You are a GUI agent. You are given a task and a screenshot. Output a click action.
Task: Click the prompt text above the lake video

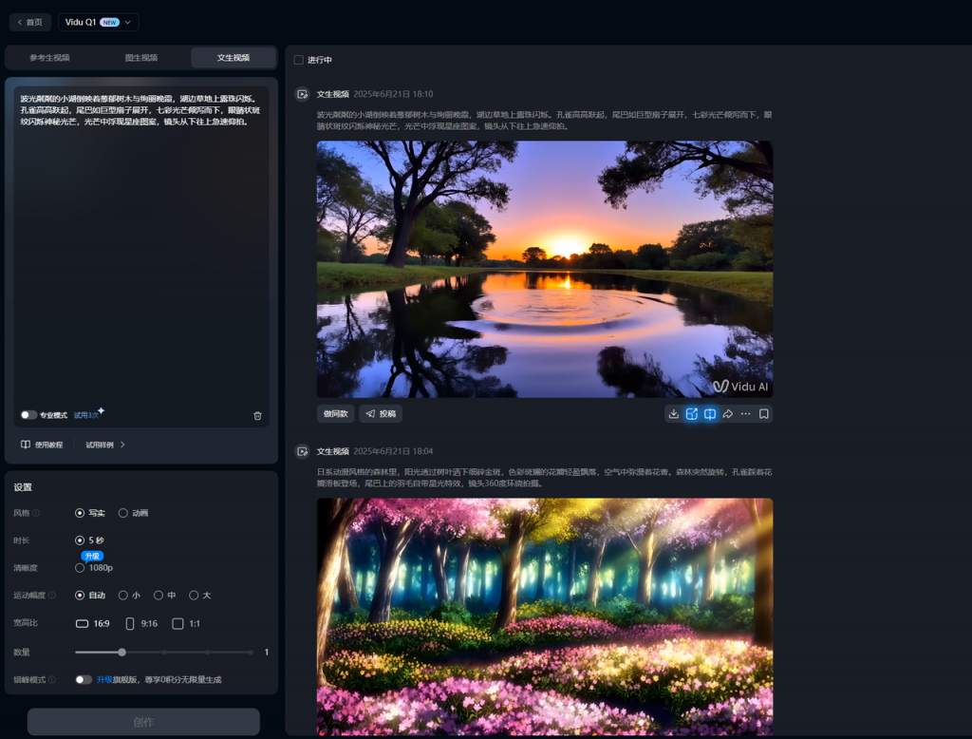coord(544,121)
